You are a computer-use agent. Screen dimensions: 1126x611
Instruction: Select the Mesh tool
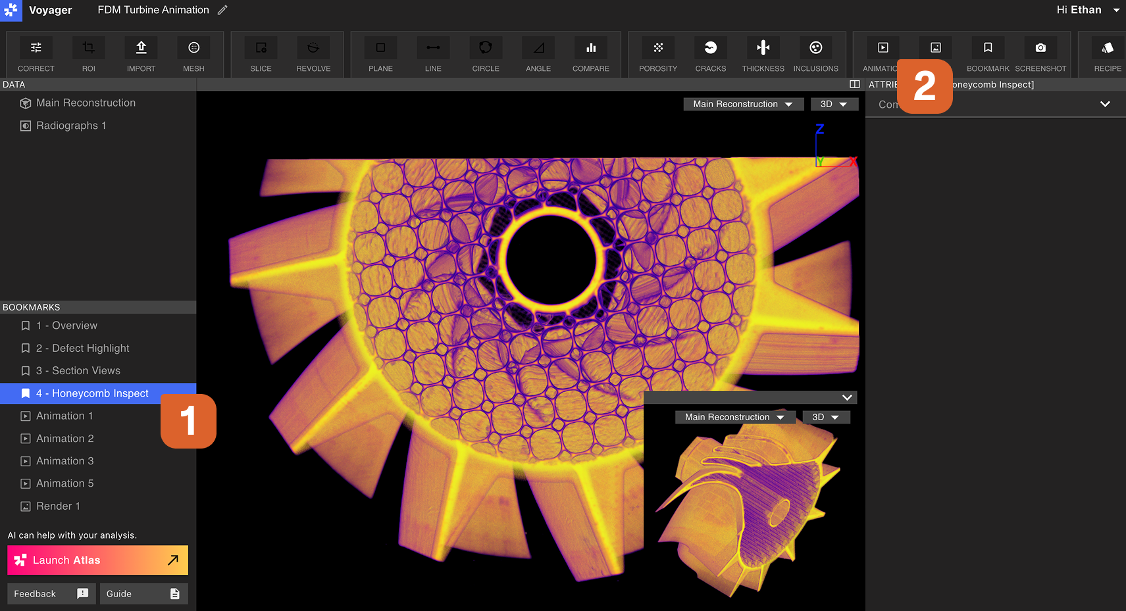pos(193,54)
